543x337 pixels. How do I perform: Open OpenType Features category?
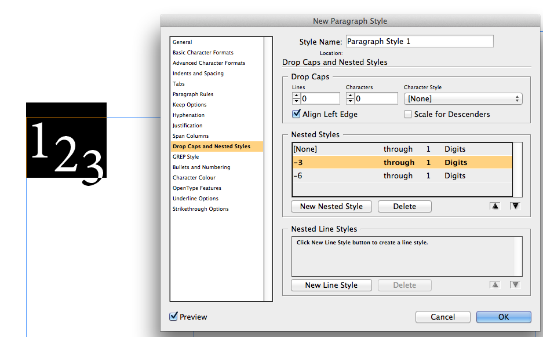(x=196, y=188)
